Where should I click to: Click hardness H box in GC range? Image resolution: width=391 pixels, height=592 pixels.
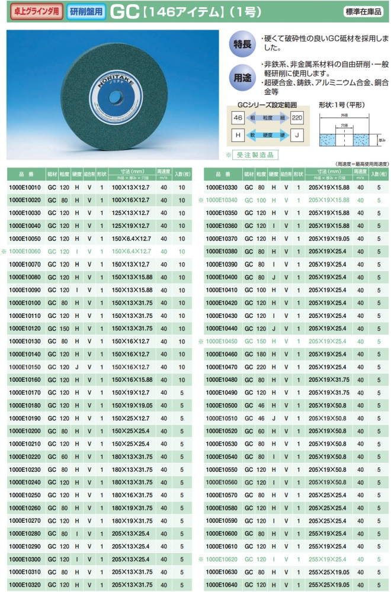[x=238, y=135]
